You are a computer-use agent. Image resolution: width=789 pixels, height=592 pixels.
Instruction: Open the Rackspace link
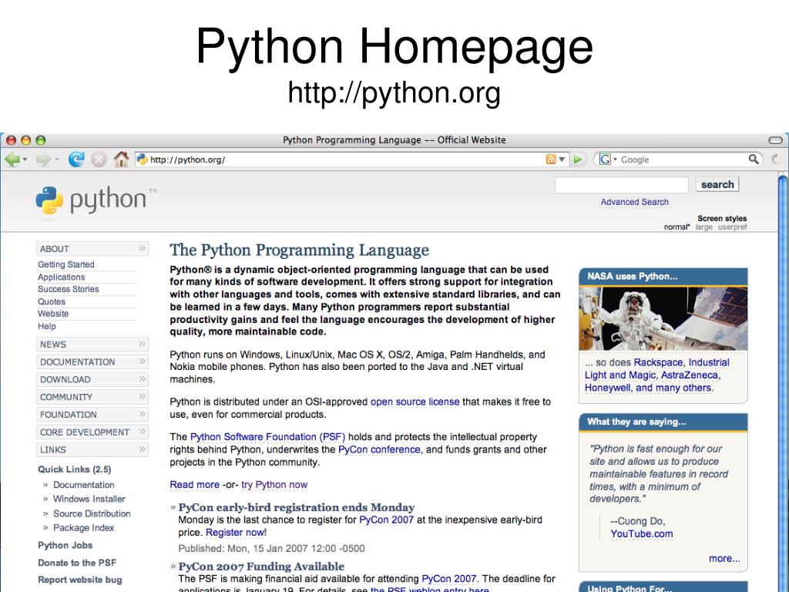[658, 362]
